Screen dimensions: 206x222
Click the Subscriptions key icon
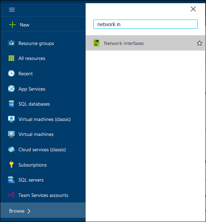tap(11, 165)
